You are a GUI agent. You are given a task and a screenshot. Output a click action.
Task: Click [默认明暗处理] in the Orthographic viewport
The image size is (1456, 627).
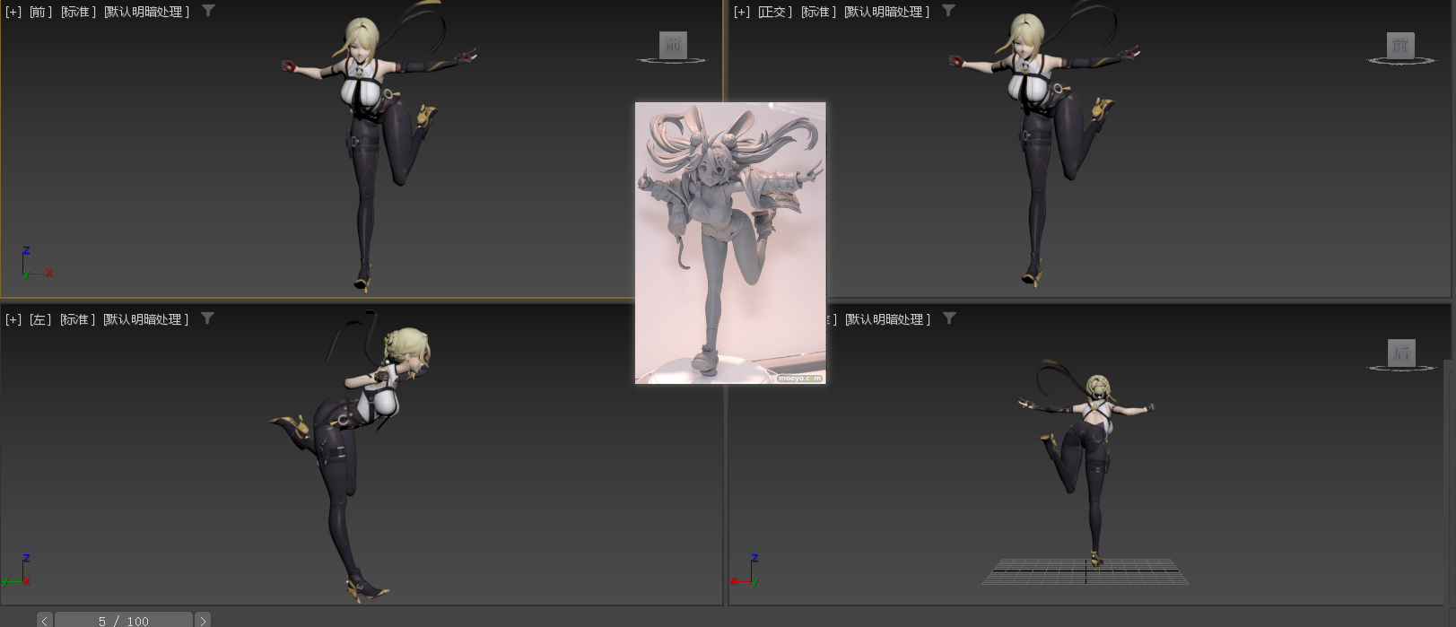coord(886,12)
